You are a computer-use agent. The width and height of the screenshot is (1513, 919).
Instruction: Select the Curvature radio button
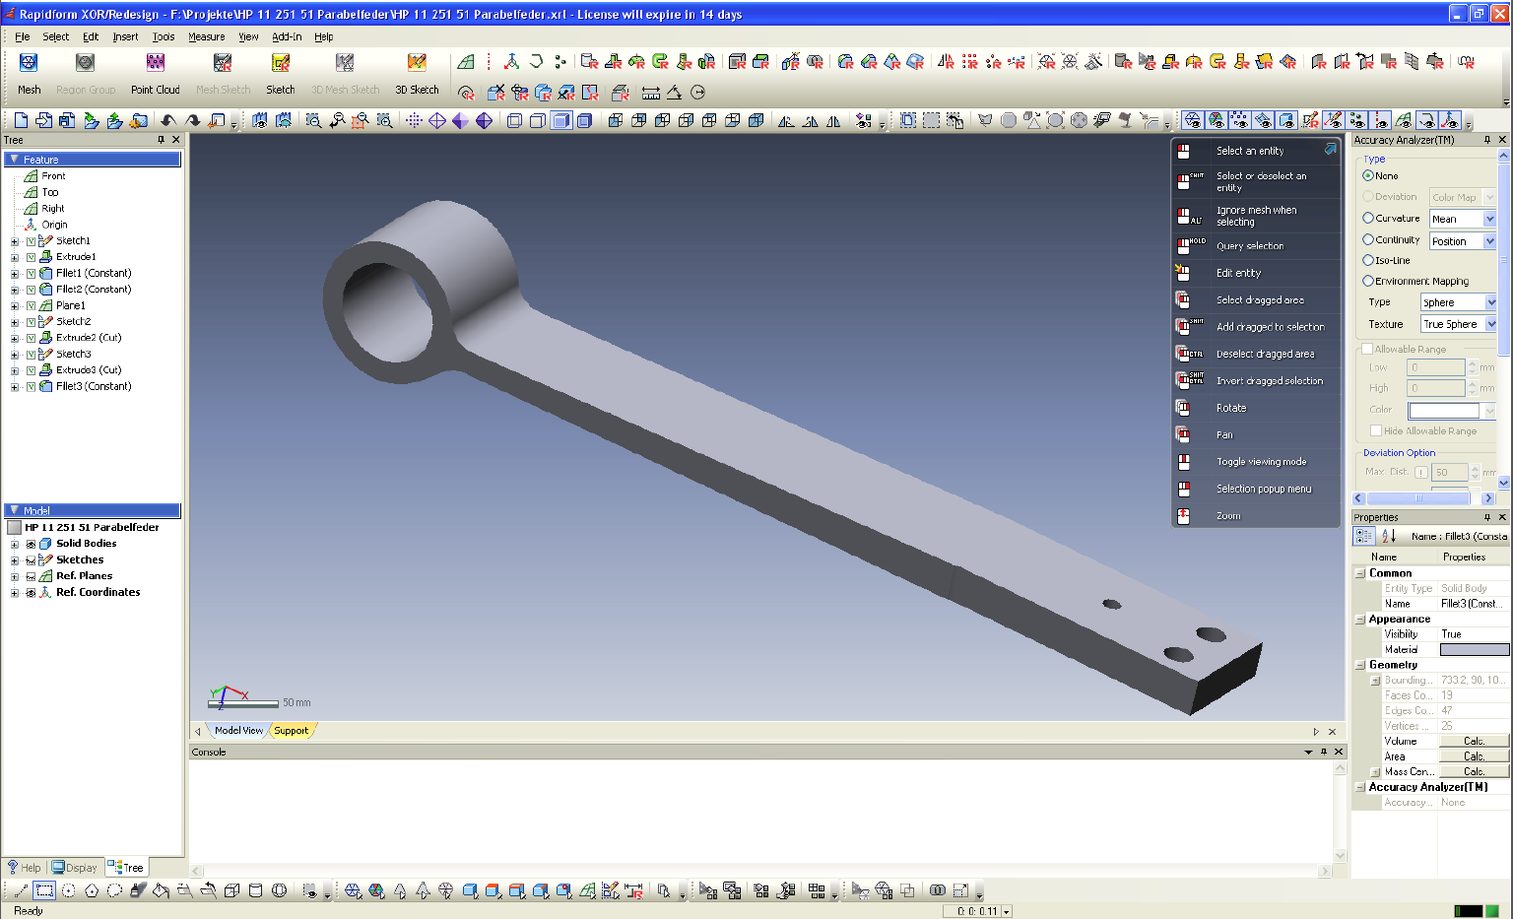(x=1368, y=218)
